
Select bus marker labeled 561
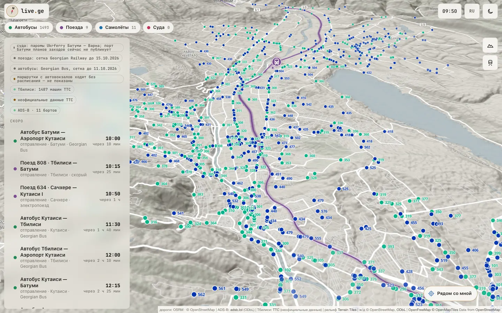coord(215,289)
